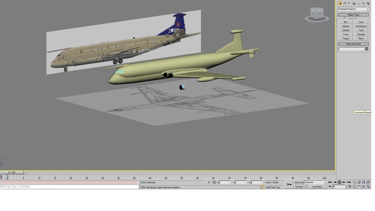Enable the AutoGrid checkbox
Image resolution: width=375 pixels, height=211 pixels.
click(345, 18)
